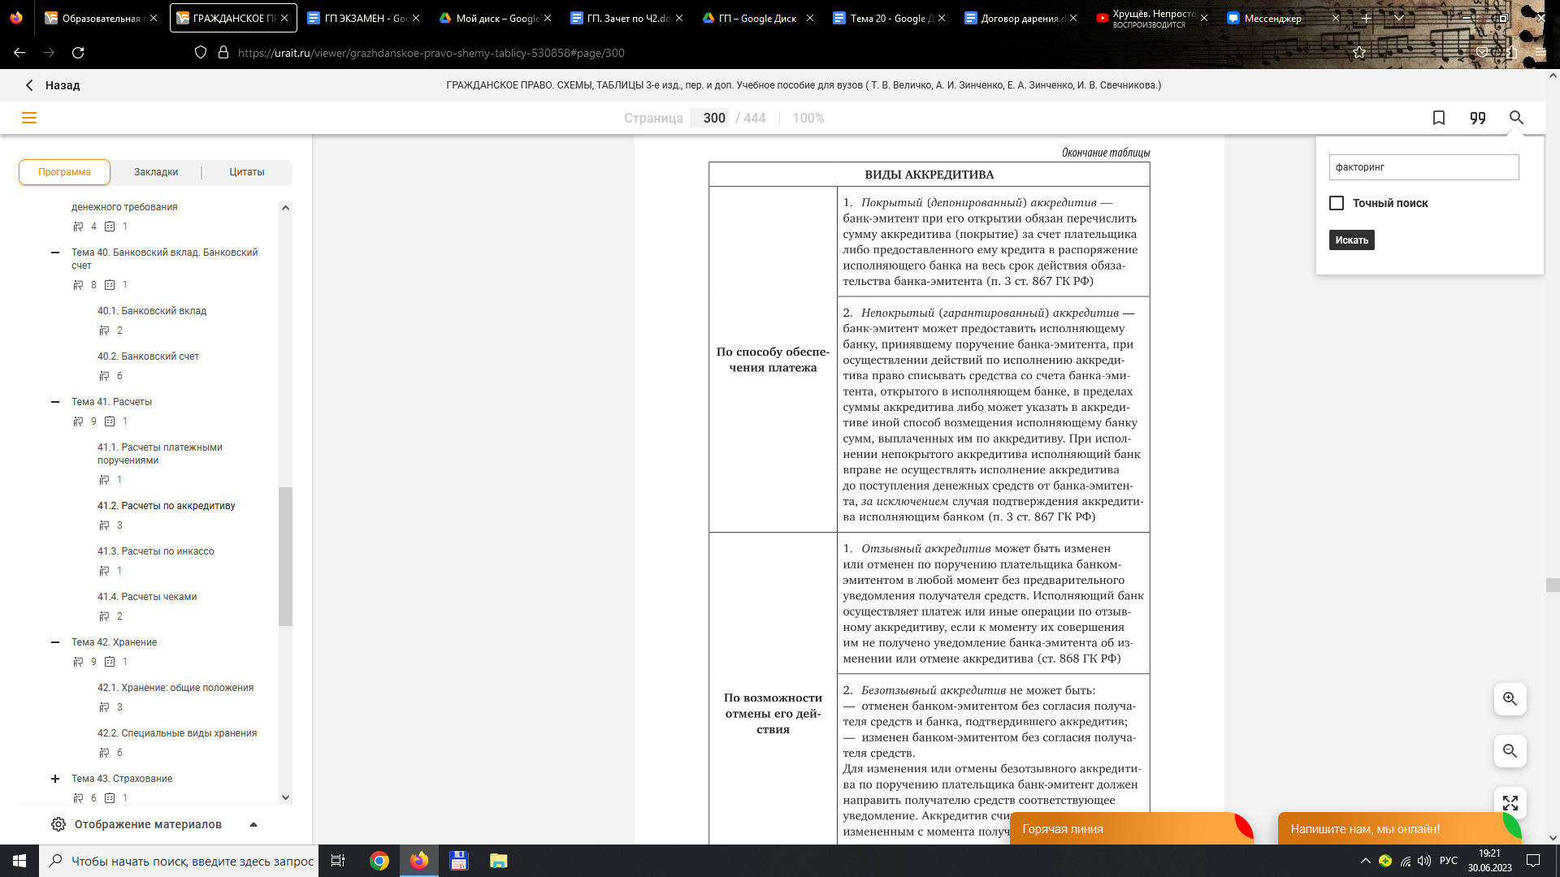The height and width of the screenshot is (877, 1560).
Task: Click the shield icon in the address bar
Action: (x=201, y=53)
